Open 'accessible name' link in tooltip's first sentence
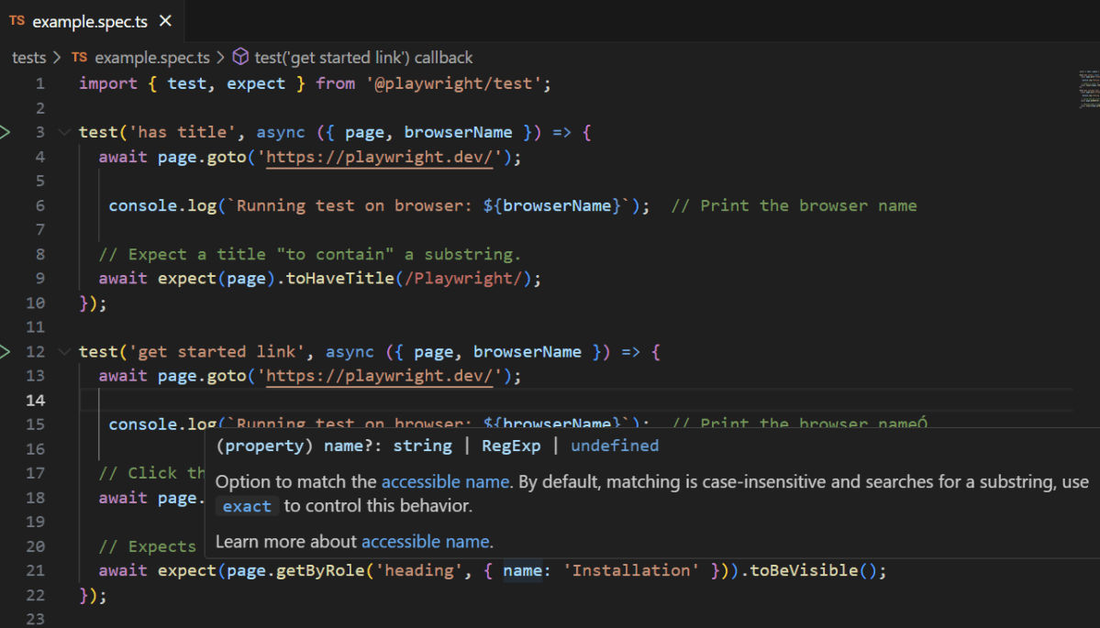Image resolution: width=1100 pixels, height=628 pixels. 445,482
